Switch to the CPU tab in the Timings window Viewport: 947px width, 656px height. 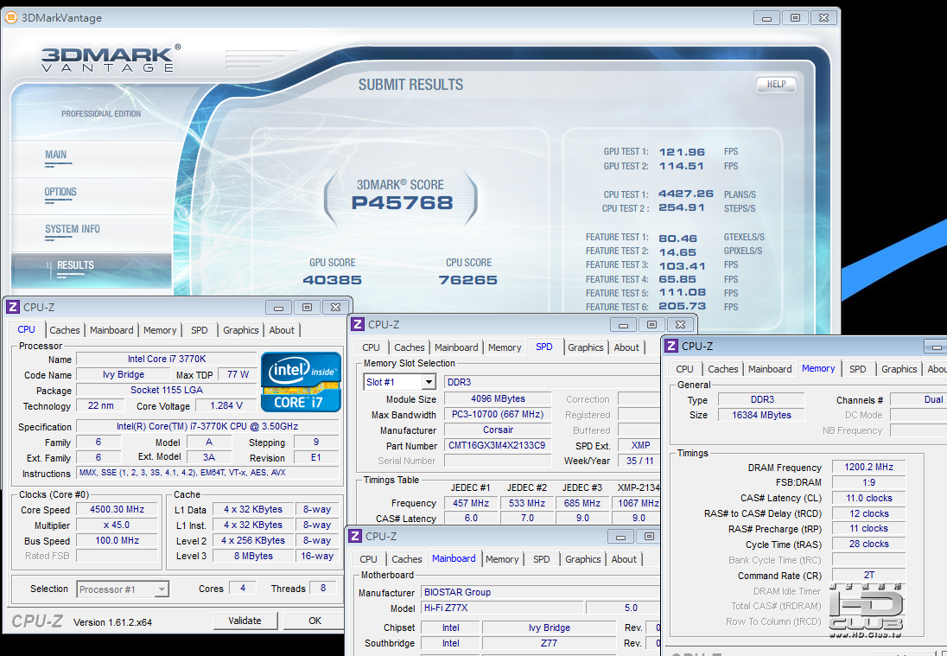(685, 369)
